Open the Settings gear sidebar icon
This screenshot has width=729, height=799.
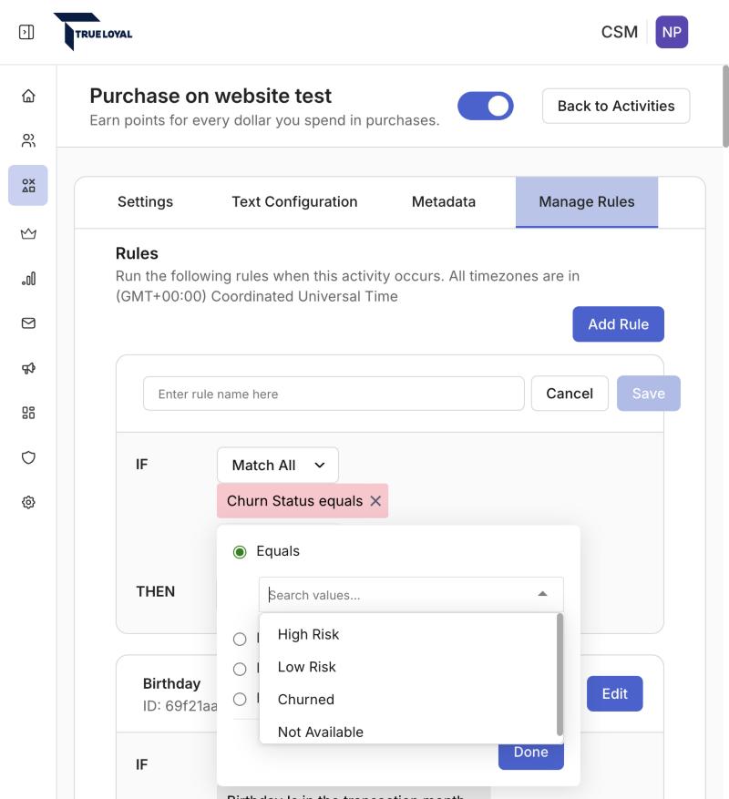pos(28,502)
